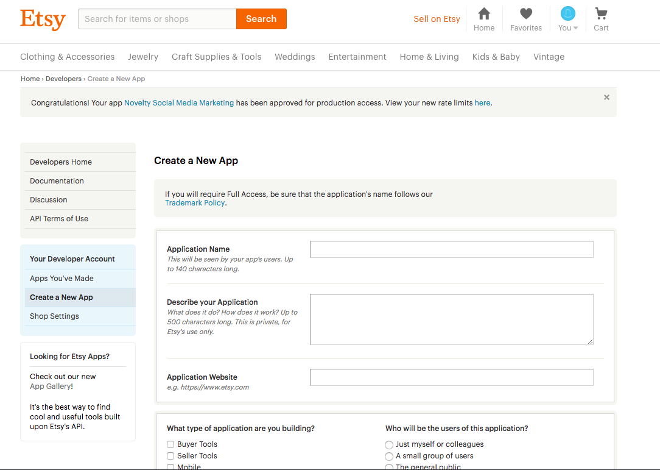This screenshot has width=660, height=470.
Task: Check the Seller Tools checkbox
Action: click(x=170, y=455)
